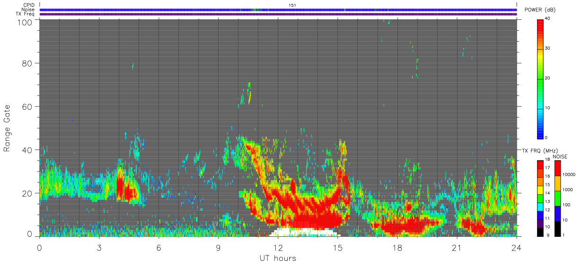
Task: Click the CPID label at top left
Action: point(29,5)
